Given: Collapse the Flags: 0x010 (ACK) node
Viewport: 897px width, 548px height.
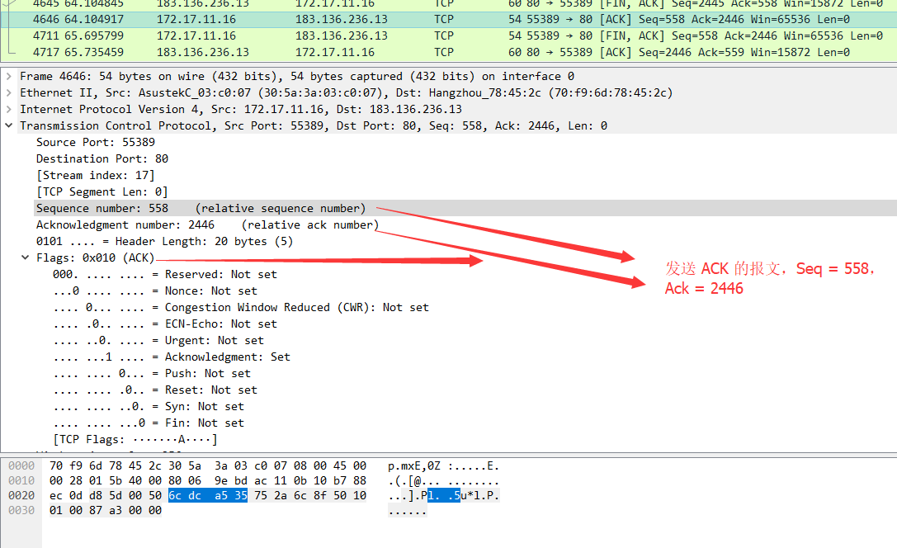Looking at the screenshot, I should point(26,258).
